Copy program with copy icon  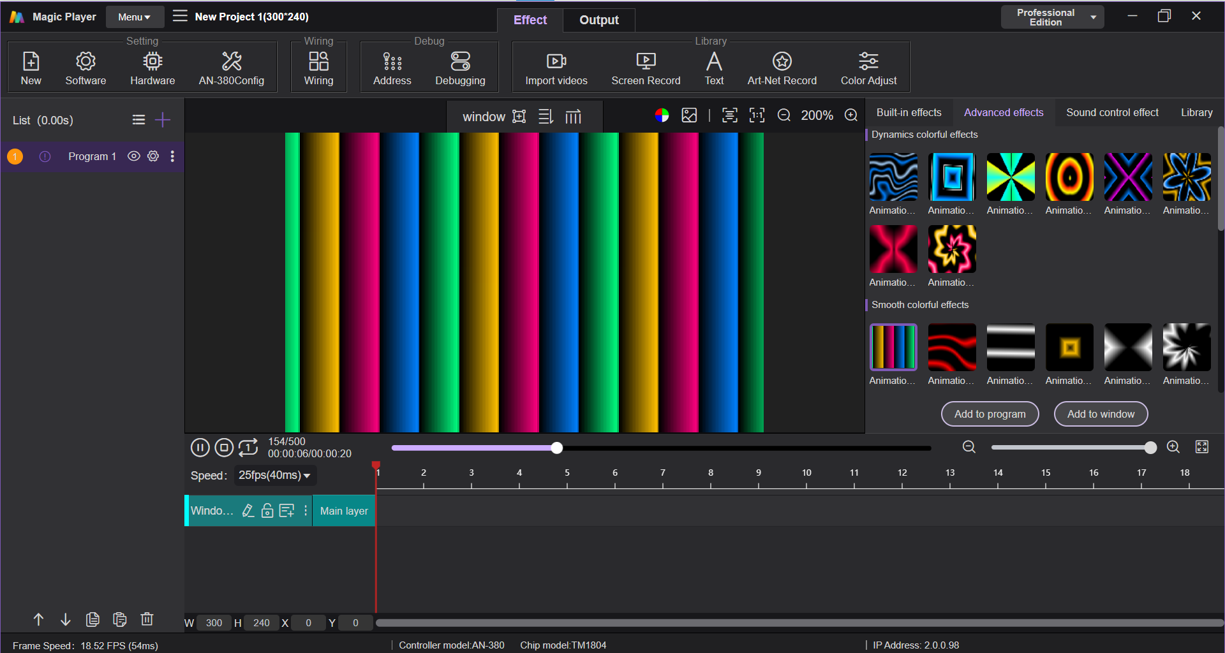click(x=93, y=619)
